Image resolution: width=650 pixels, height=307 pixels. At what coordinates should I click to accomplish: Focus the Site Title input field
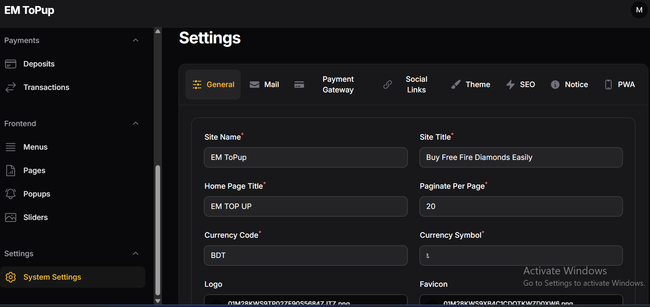coord(521,157)
